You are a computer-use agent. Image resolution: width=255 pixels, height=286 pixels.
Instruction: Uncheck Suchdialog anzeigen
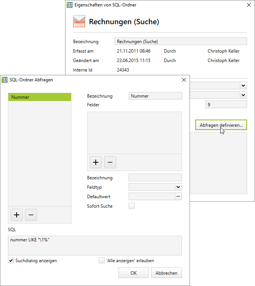11,260
